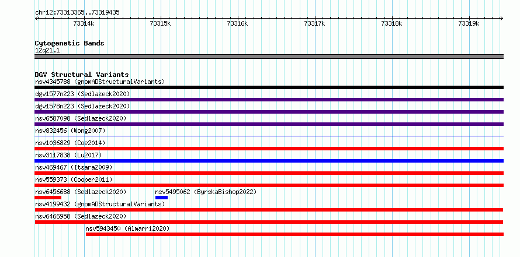Click the nsv469467 (Itsara2009) label

tap(74, 167)
